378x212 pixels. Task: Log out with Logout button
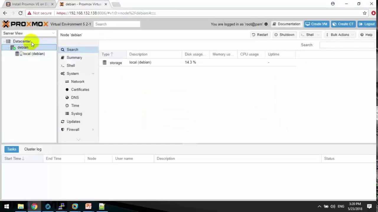[366, 24]
